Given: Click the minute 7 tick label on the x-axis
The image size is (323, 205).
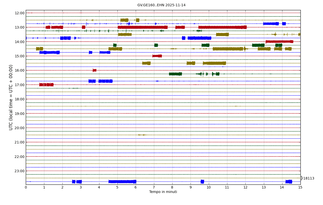Looking at the screenshot, I should click(x=154, y=187).
